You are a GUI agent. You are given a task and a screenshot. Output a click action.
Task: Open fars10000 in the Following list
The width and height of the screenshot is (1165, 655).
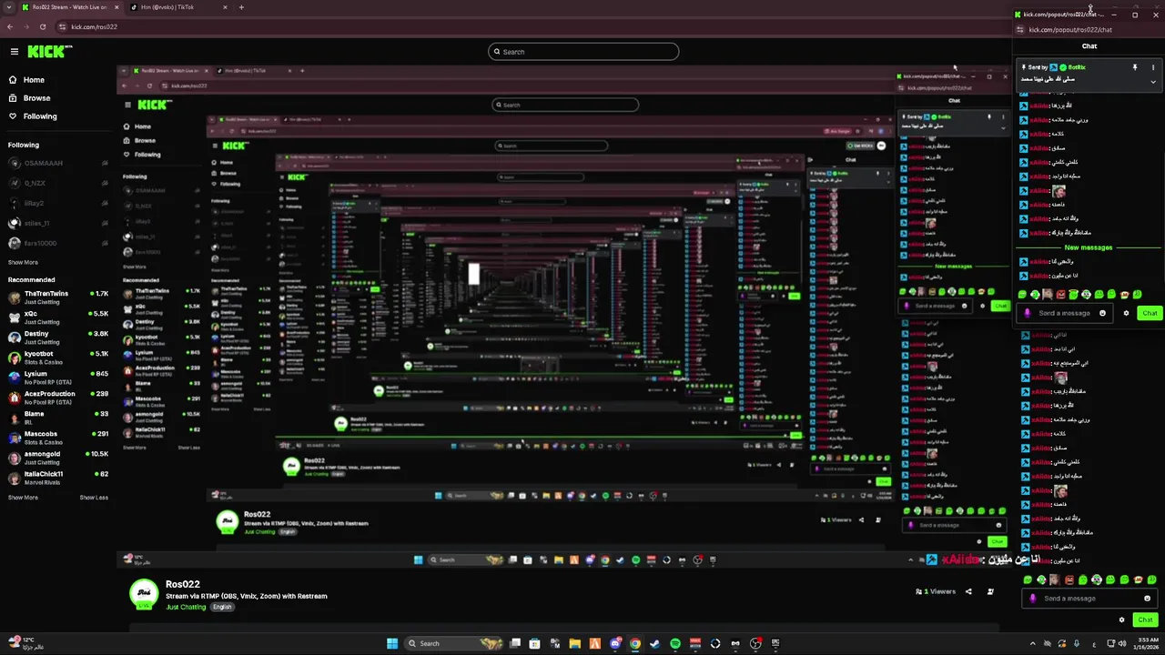coord(58,243)
